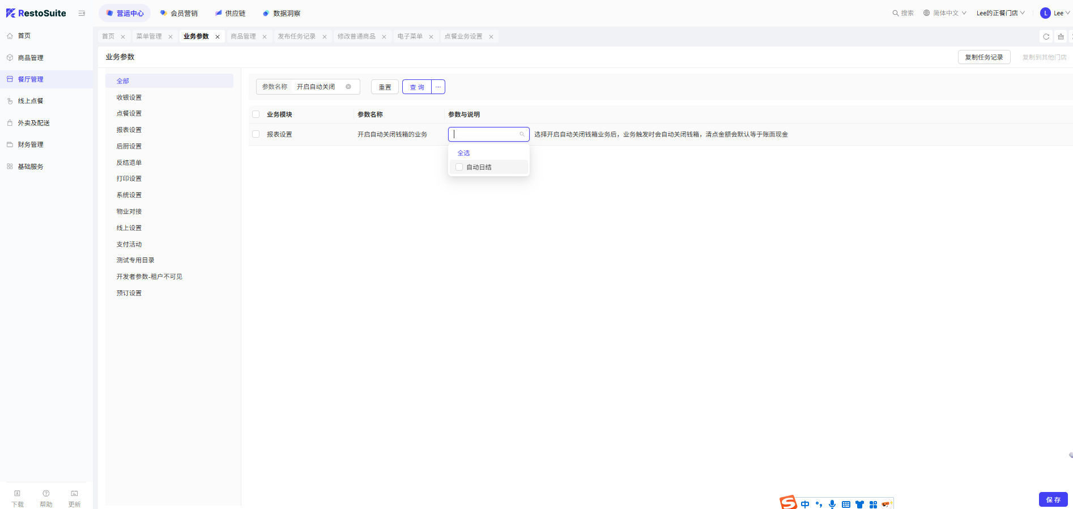Select the 报表设置 row checkbox
Image resolution: width=1073 pixels, height=509 pixels.
(256, 134)
